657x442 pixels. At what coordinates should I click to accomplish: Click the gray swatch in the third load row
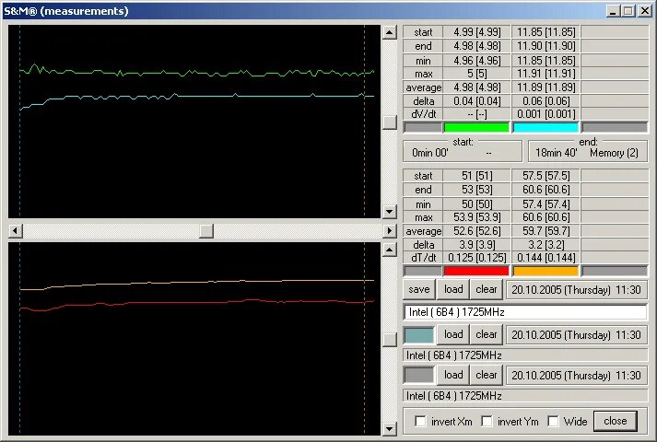pyautogui.click(x=419, y=375)
